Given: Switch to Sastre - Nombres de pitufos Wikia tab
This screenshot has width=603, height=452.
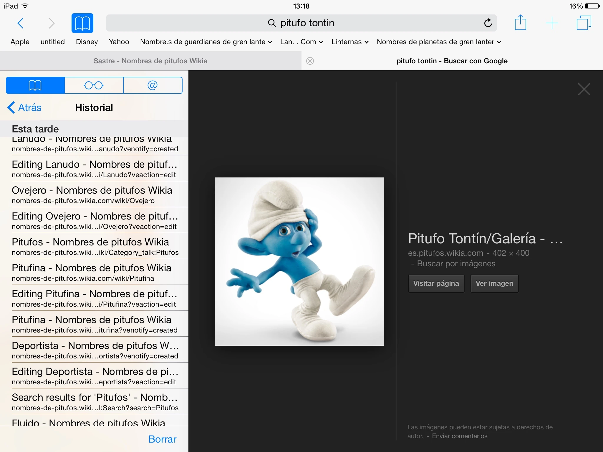Looking at the screenshot, I should pos(150,61).
